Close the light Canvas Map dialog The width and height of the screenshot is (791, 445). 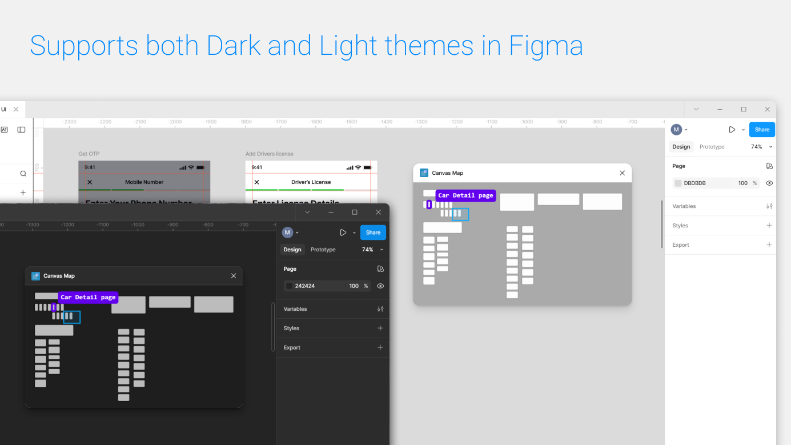[623, 173]
